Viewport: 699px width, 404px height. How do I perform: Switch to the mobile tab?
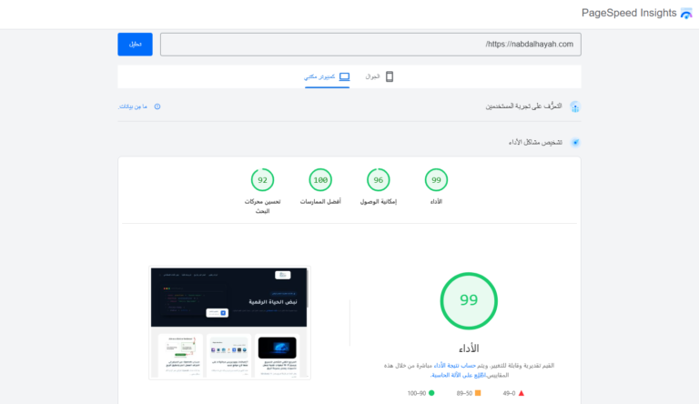379,76
